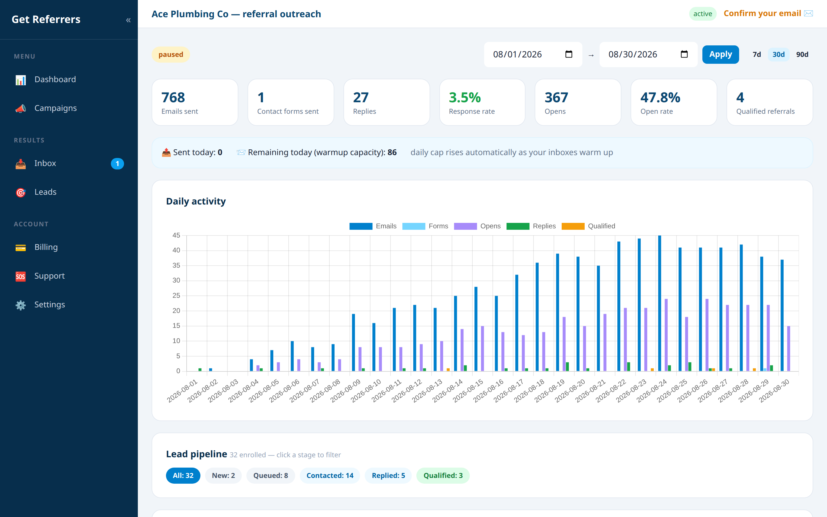The width and height of the screenshot is (827, 517).
Task: Click the Leads target icon
Action: click(20, 192)
